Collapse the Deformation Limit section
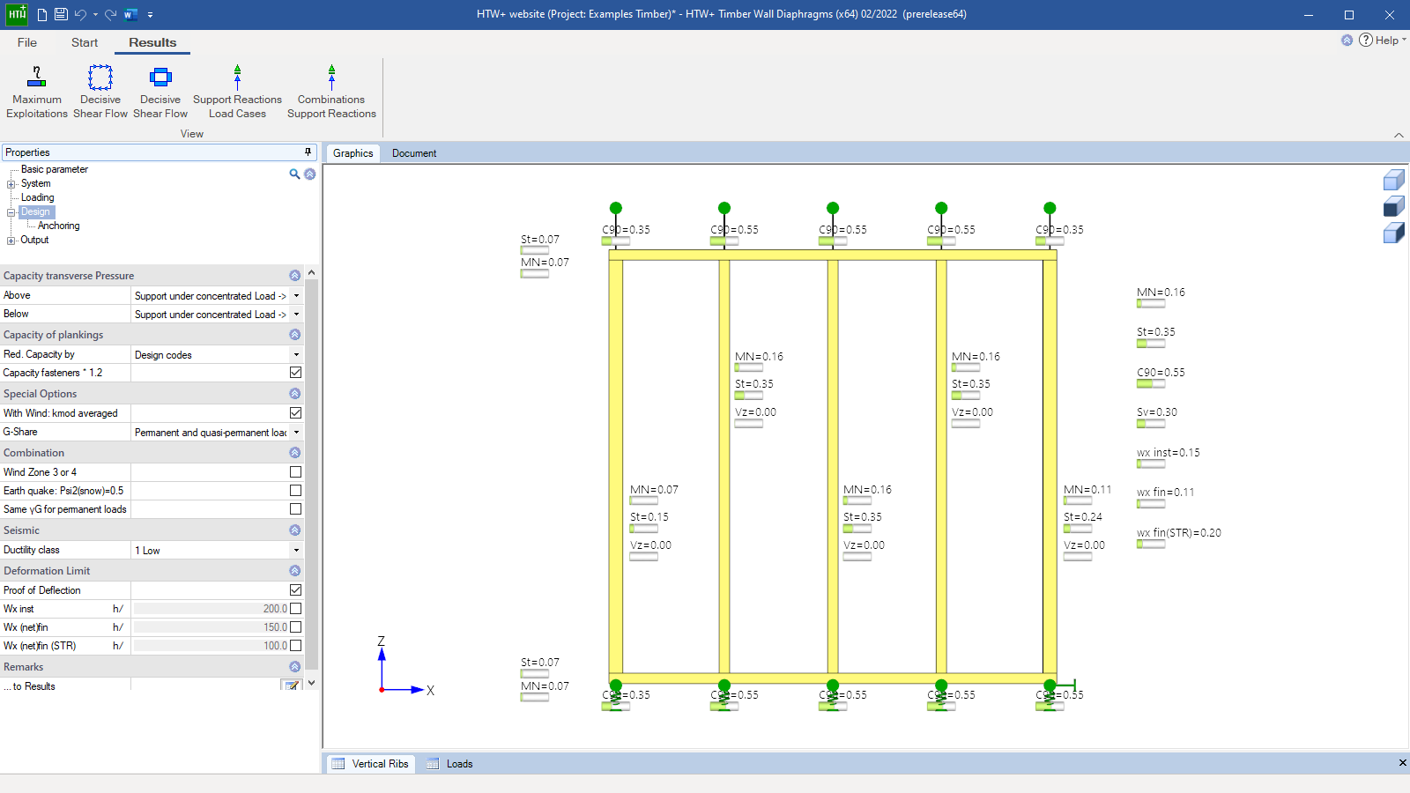This screenshot has width=1410, height=793. (x=294, y=571)
